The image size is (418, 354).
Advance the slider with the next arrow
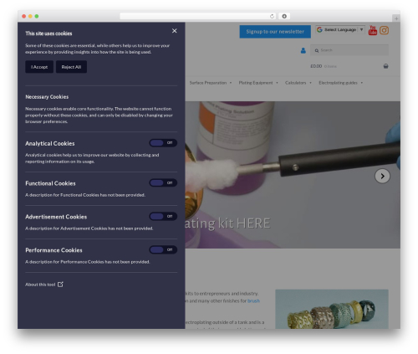pos(382,176)
